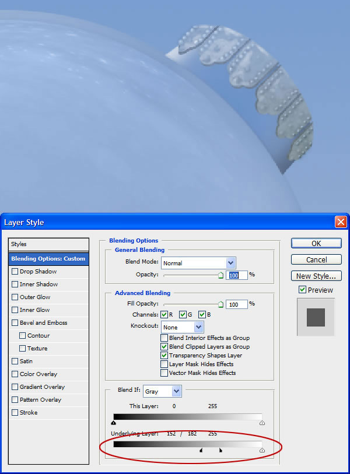Click the Fill Opacity value field
Viewport: 350px width, 474px height.
coord(237,304)
